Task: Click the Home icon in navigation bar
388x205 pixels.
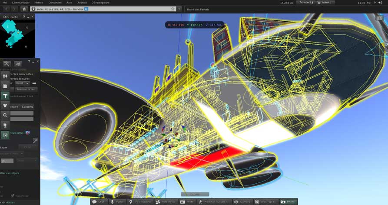Action: click(x=24, y=9)
